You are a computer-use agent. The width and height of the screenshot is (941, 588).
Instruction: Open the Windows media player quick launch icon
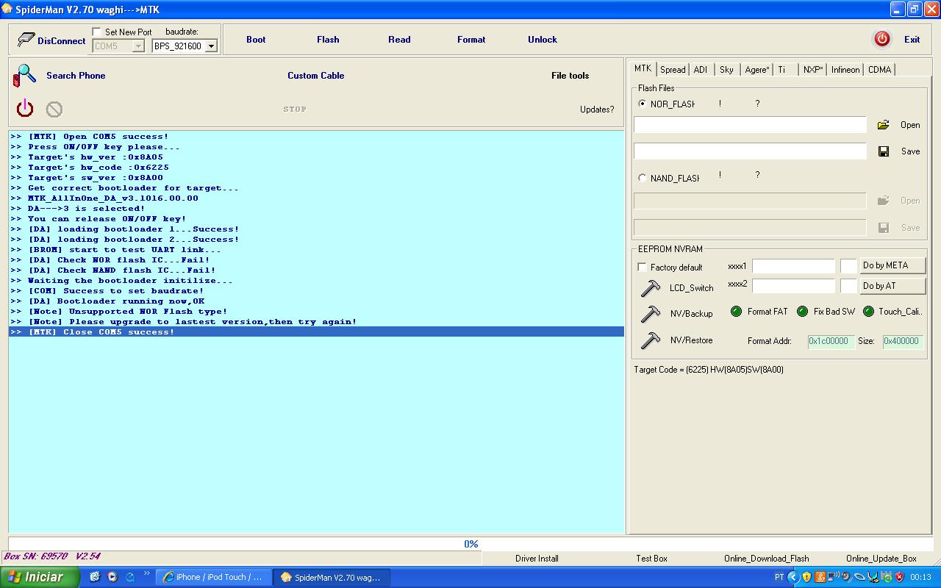click(112, 577)
